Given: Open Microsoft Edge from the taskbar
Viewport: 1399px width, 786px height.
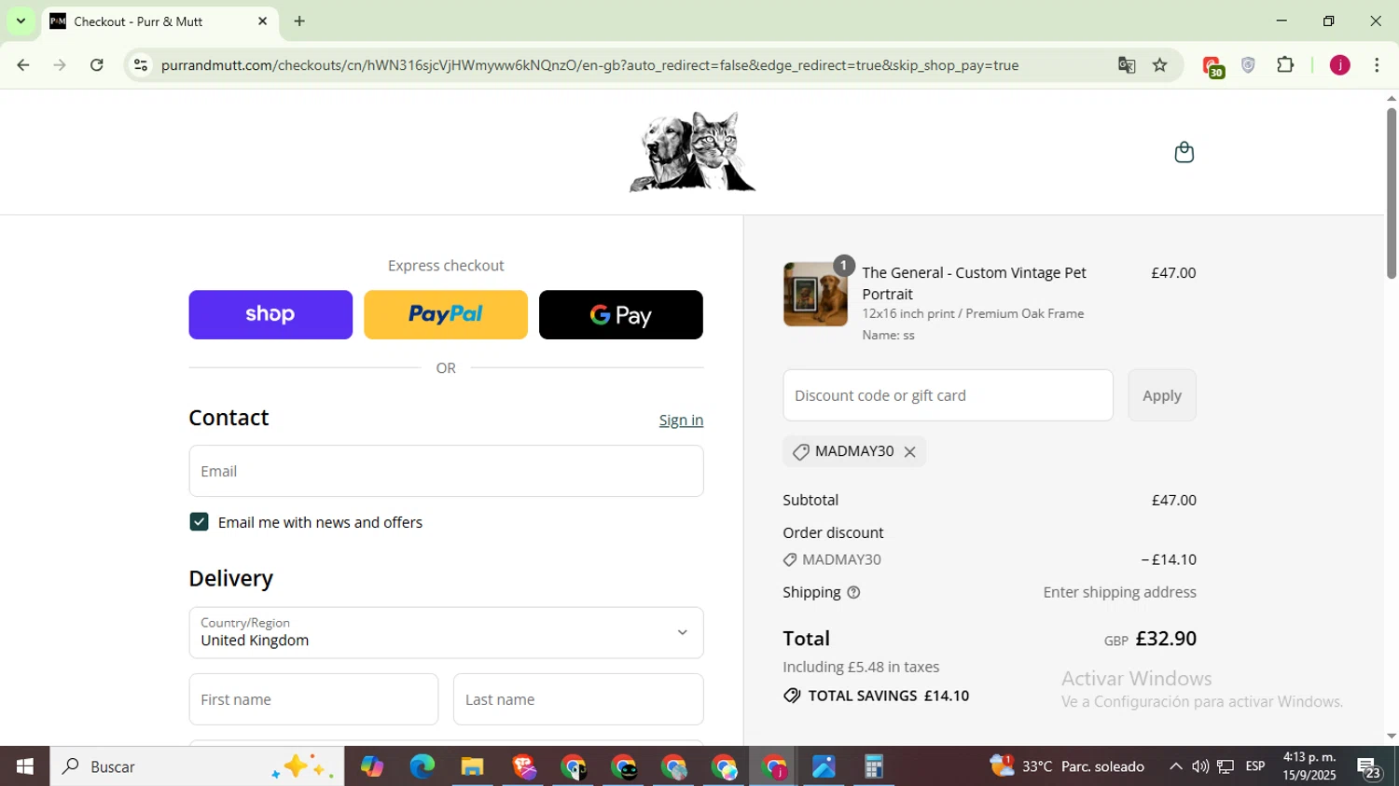Looking at the screenshot, I should [x=422, y=766].
